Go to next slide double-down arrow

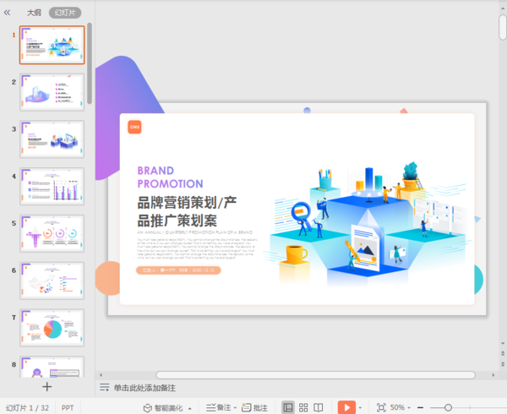[503, 364]
